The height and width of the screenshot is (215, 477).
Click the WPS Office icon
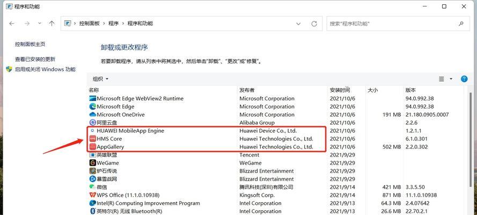click(92, 195)
